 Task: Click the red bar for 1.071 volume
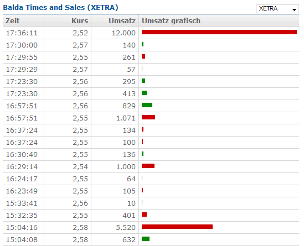point(148,117)
